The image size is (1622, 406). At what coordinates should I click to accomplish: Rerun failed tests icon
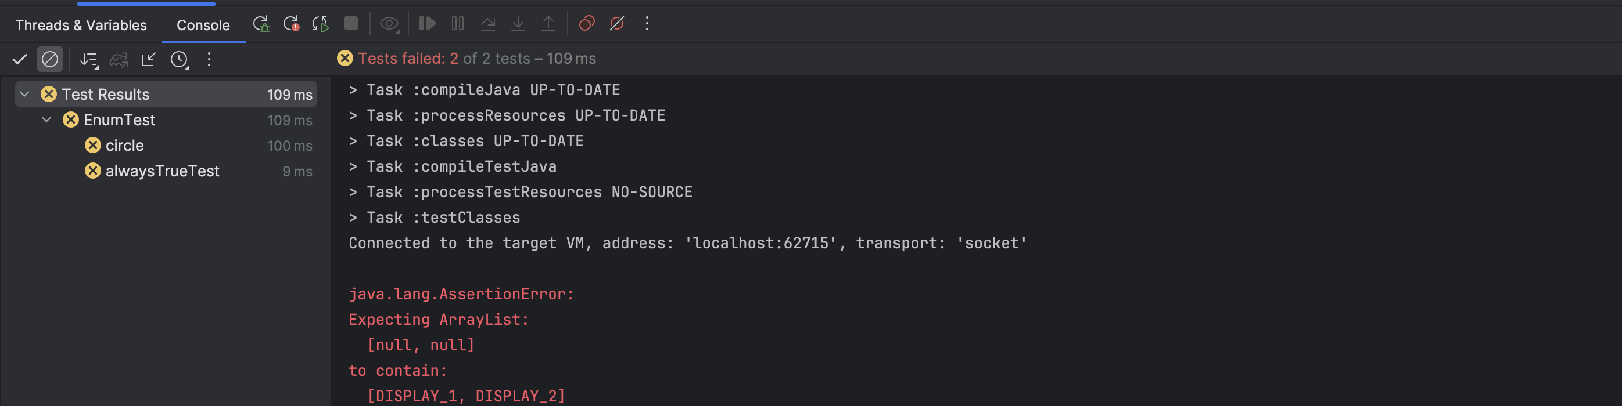(291, 24)
